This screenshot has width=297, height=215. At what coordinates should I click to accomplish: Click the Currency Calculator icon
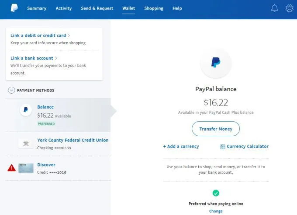[223, 147]
